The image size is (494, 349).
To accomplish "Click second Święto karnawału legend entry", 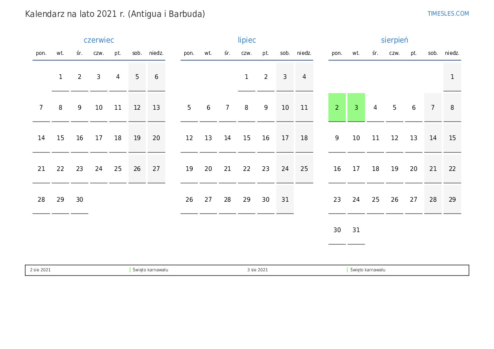I will (x=367, y=270).
